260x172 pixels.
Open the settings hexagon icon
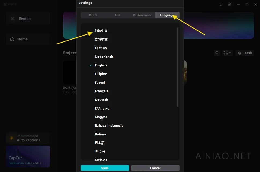[229, 5]
